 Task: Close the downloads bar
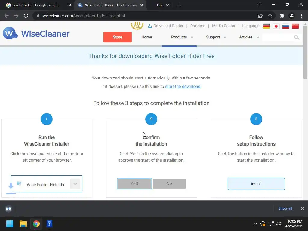coord(303,208)
